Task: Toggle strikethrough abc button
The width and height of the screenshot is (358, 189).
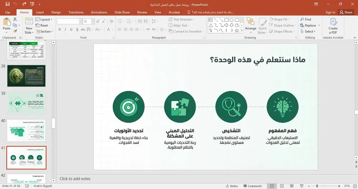Action: (x=83, y=29)
